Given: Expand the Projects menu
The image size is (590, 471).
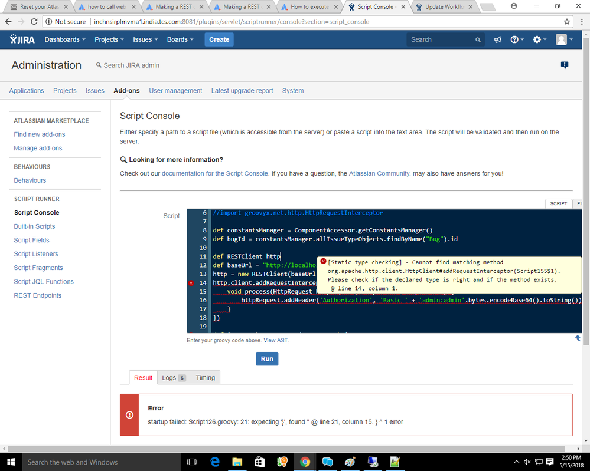Looking at the screenshot, I should point(109,39).
